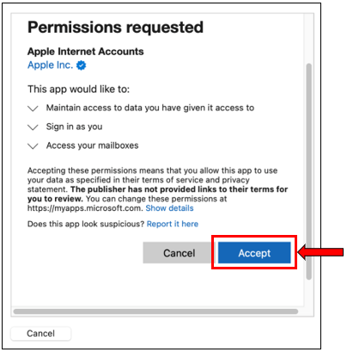The image size is (347, 352).
Task: Open the Apple Inc. publisher link
Action: (x=51, y=65)
